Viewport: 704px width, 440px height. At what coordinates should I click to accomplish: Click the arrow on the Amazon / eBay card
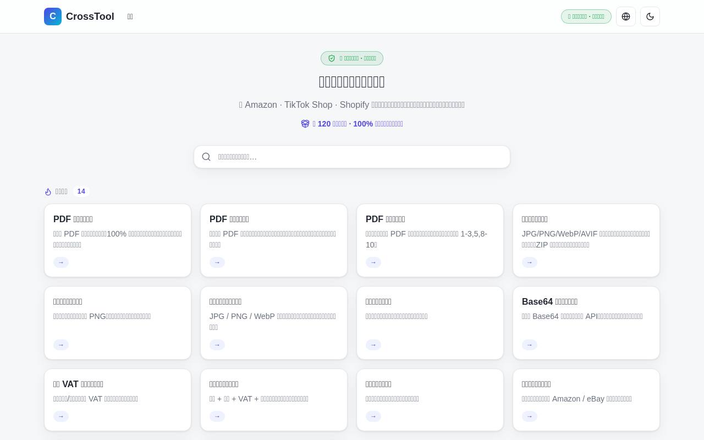(530, 416)
